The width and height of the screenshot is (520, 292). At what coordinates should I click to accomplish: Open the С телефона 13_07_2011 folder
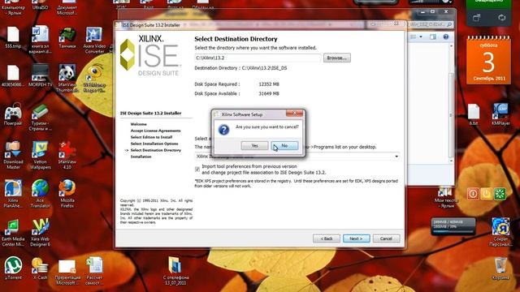click(x=175, y=271)
